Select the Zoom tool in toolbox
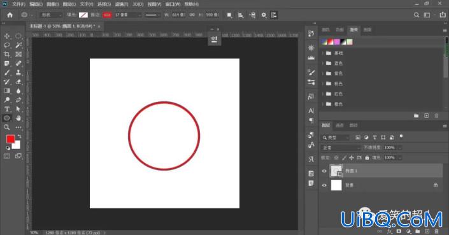This screenshot has height=235, width=449. click(7, 127)
